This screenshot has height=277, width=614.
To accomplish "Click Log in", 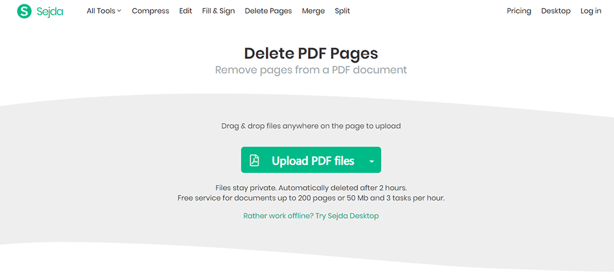I will point(591,11).
